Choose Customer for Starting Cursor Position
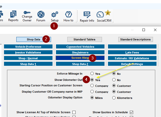The image size is (161, 117). point(114,86)
